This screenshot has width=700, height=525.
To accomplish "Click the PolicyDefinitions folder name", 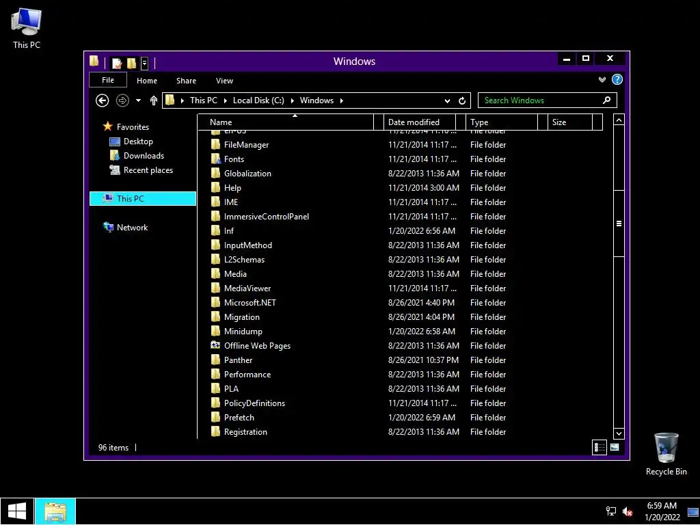I will pyautogui.click(x=254, y=403).
